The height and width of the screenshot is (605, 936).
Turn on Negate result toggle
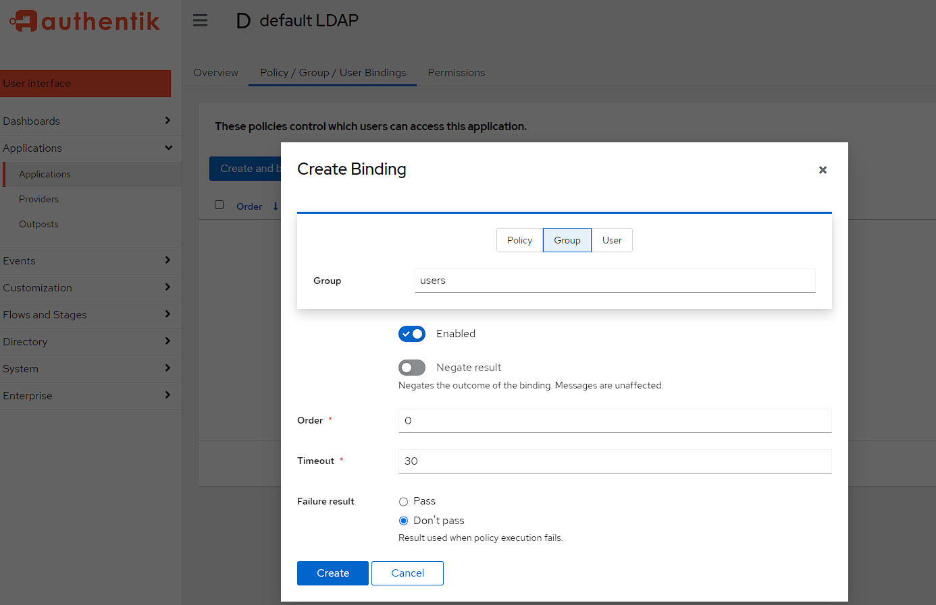pyautogui.click(x=412, y=368)
